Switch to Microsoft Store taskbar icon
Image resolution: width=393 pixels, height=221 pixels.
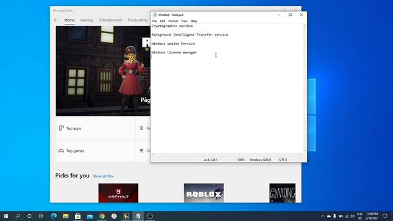click(78, 216)
